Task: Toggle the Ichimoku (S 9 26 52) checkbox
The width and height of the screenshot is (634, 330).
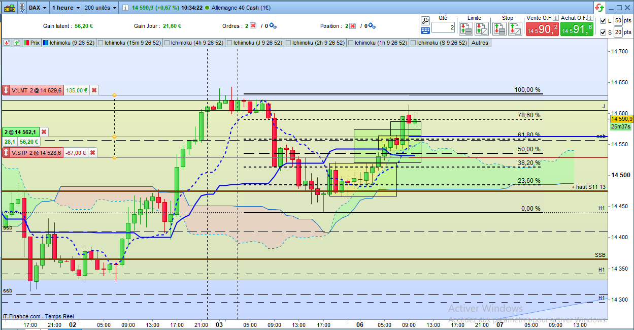Action: click(413, 43)
